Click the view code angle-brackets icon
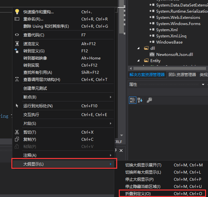Image resolution: width=208 pixels, height=197 pixels. 17,35
